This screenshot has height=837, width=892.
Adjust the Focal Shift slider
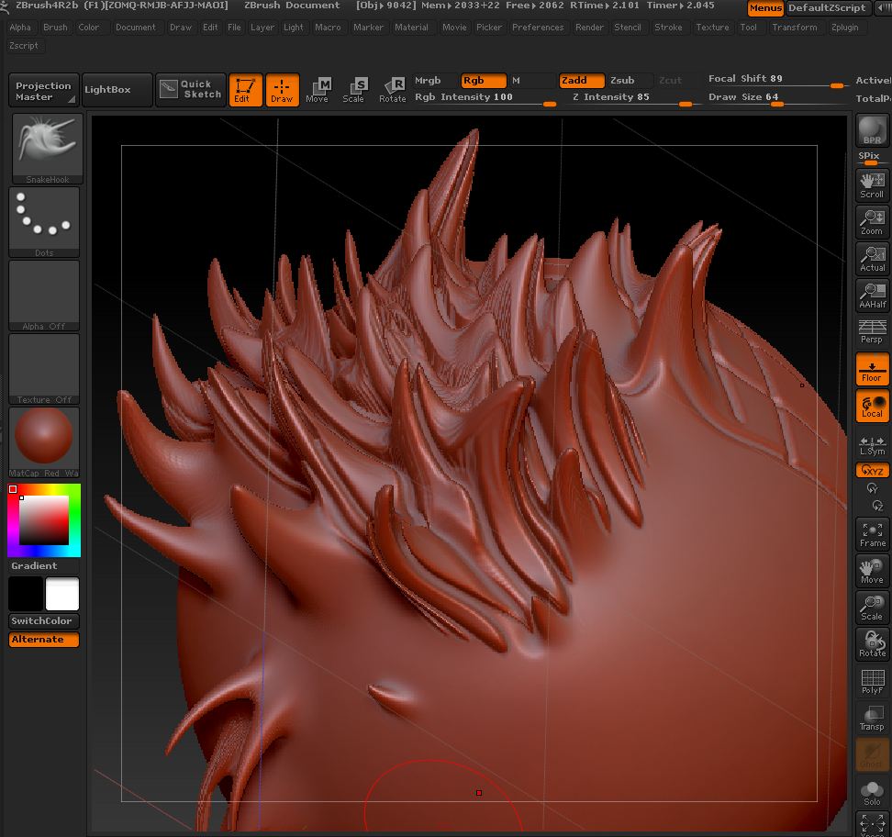pos(776,80)
